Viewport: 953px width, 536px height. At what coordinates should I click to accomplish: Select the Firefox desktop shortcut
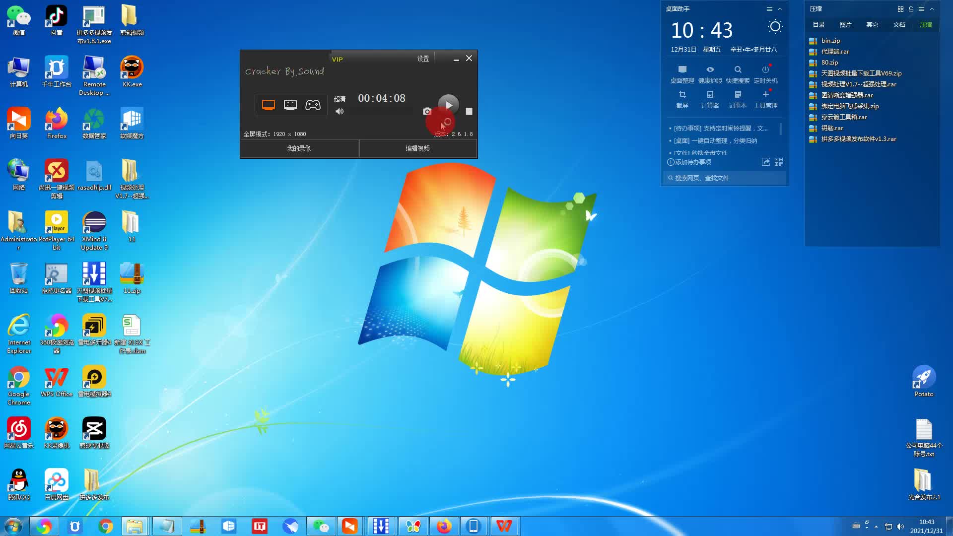(56, 123)
